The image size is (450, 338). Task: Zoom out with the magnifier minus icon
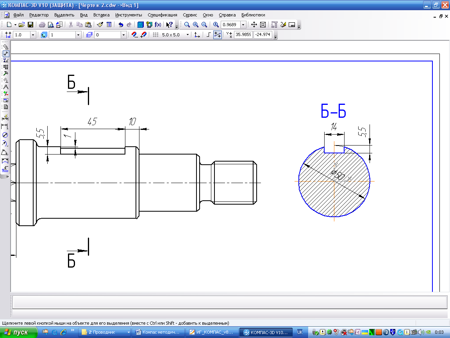204,25
